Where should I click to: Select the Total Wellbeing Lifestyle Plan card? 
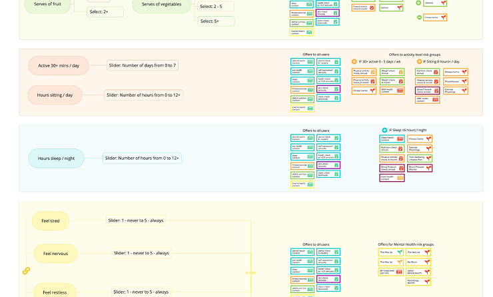tap(420, 158)
